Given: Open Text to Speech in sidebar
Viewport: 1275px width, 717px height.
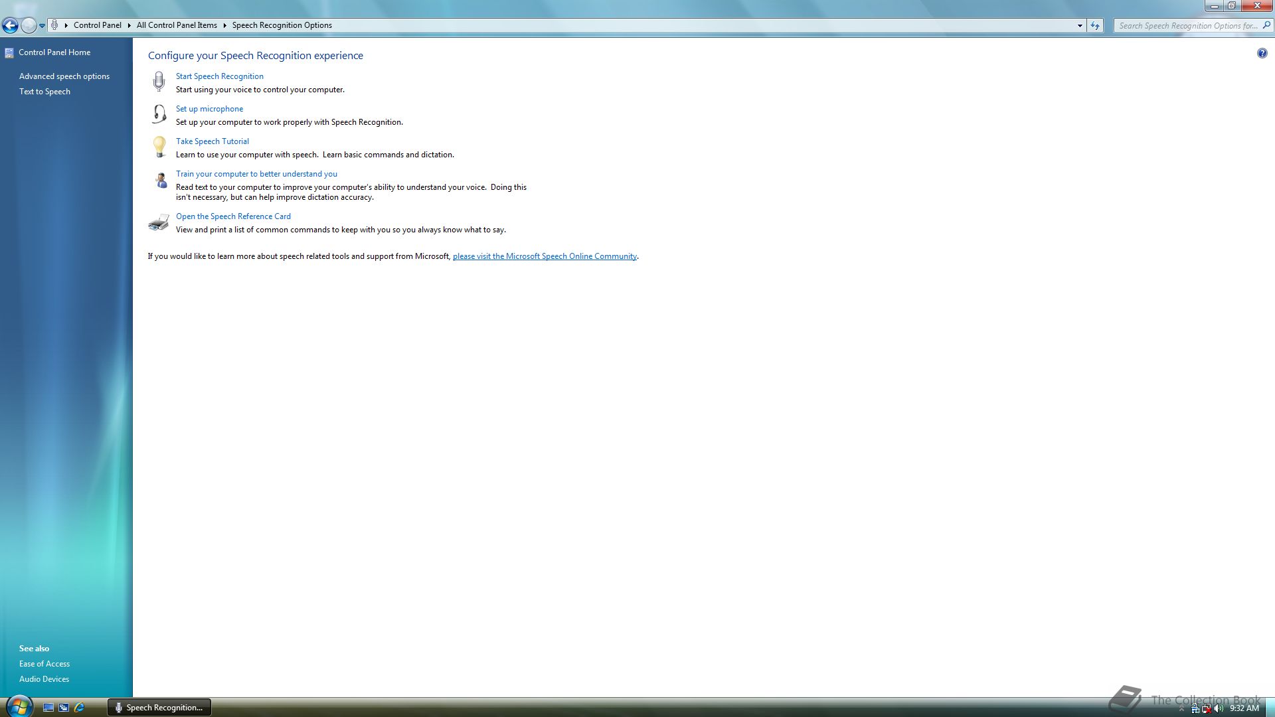Looking at the screenshot, I should coord(44,92).
